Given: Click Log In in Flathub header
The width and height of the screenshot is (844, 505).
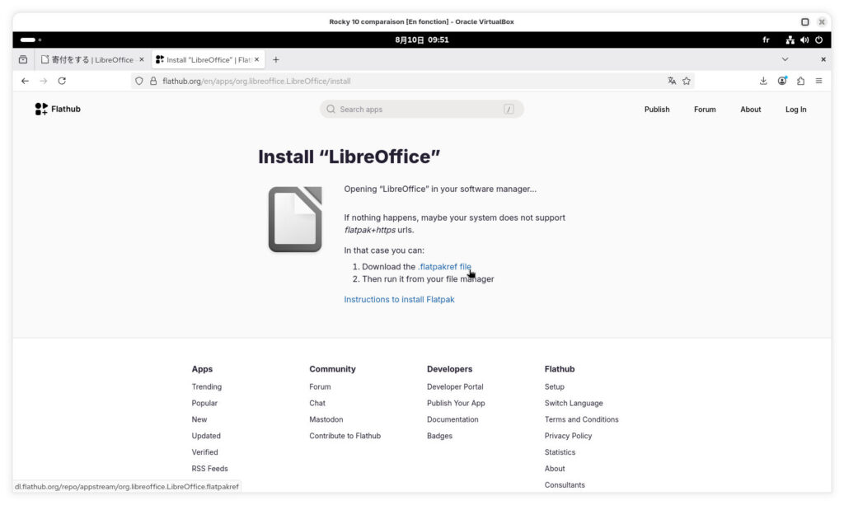Looking at the screenshot, I should pos(795,110).
